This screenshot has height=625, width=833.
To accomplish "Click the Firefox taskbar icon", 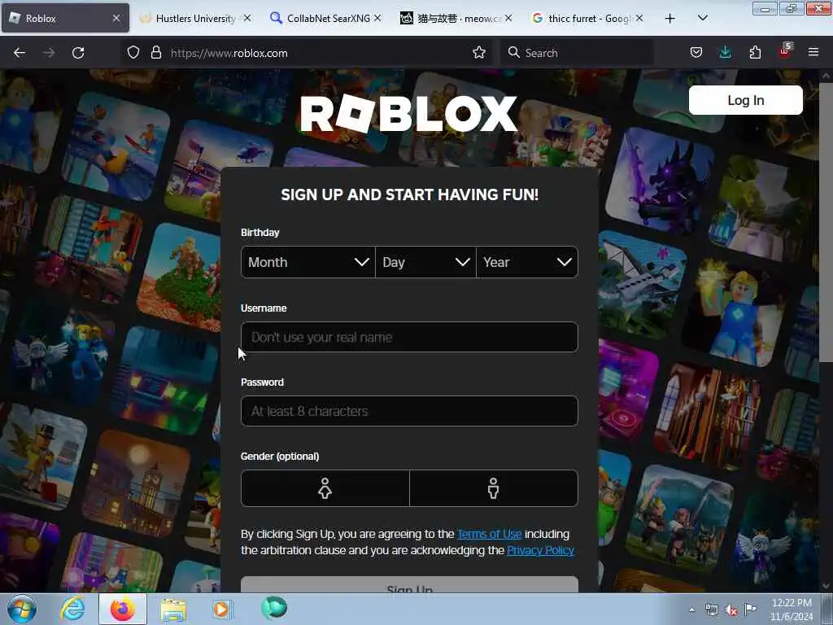I will coord(123,609).
